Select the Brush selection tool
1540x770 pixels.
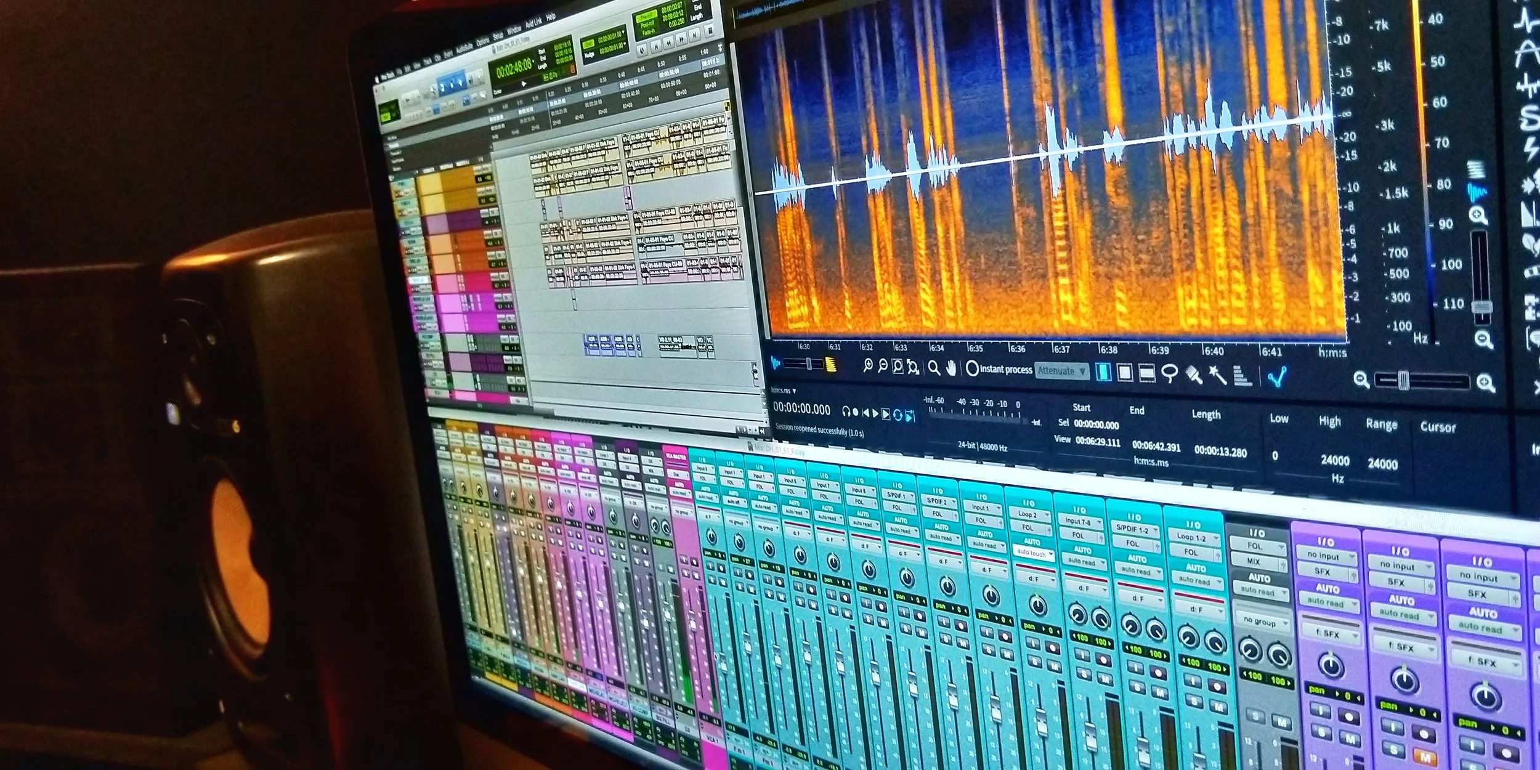click(x=1193, y=374)
